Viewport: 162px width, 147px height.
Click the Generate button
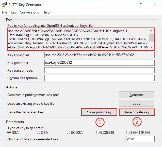coord(136,95)
